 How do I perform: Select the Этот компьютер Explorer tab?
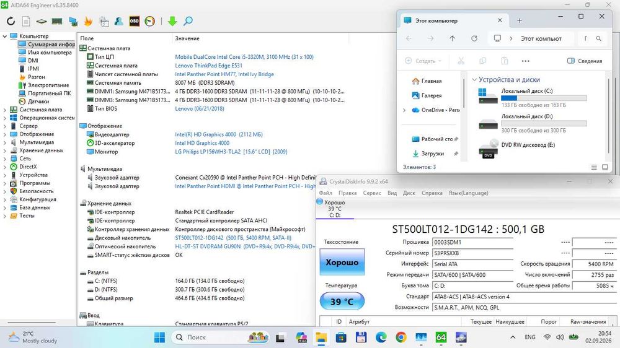click(x=453, y=20)
